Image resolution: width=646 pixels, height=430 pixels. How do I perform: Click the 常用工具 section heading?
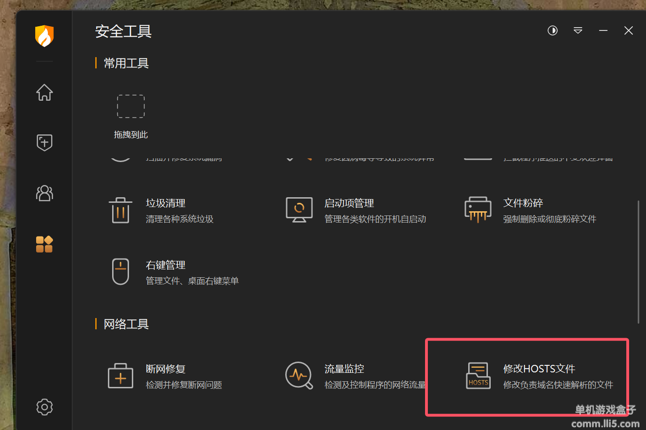tap(126, 63)
